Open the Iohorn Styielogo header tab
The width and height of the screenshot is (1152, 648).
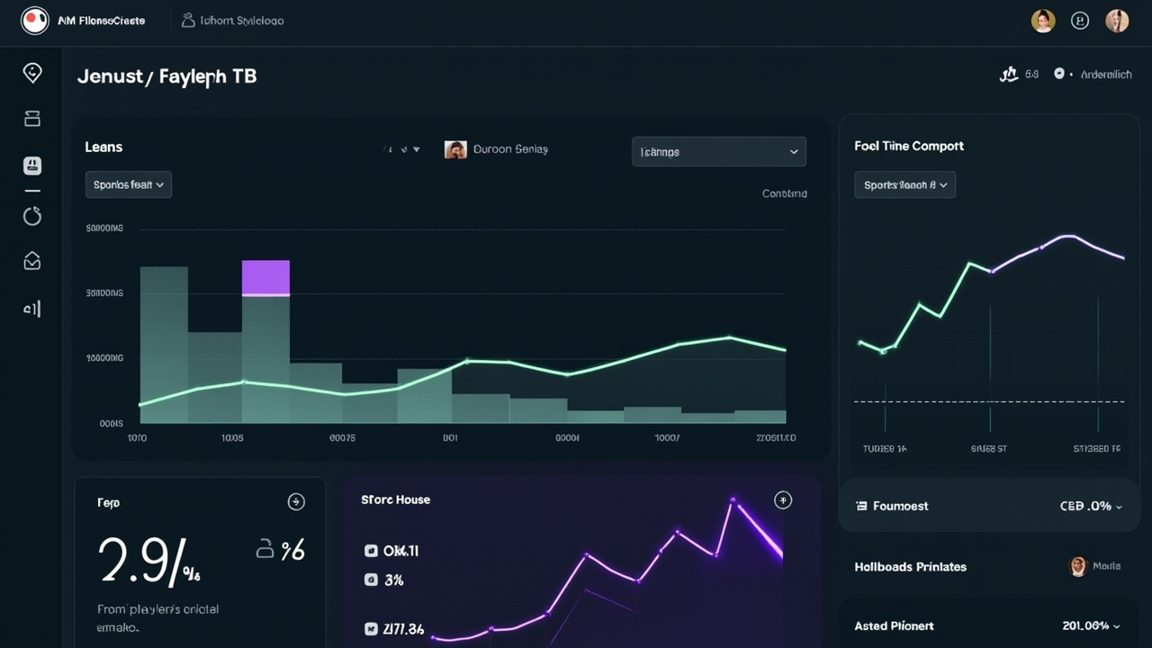coord(233,20)
